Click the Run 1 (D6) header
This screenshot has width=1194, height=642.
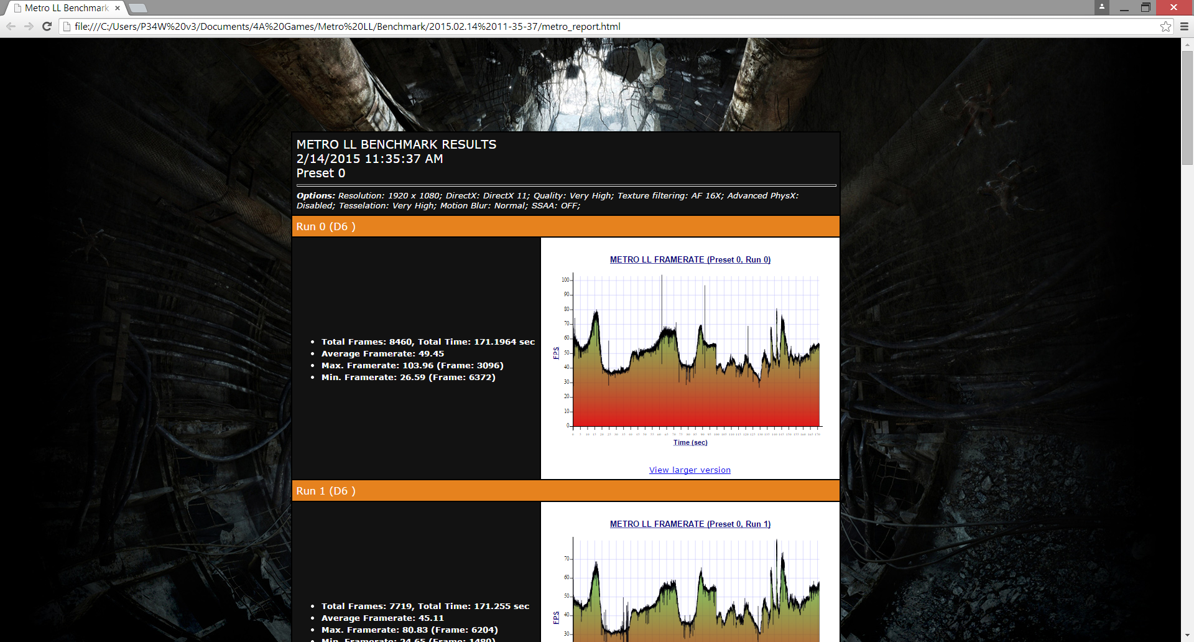565,491
